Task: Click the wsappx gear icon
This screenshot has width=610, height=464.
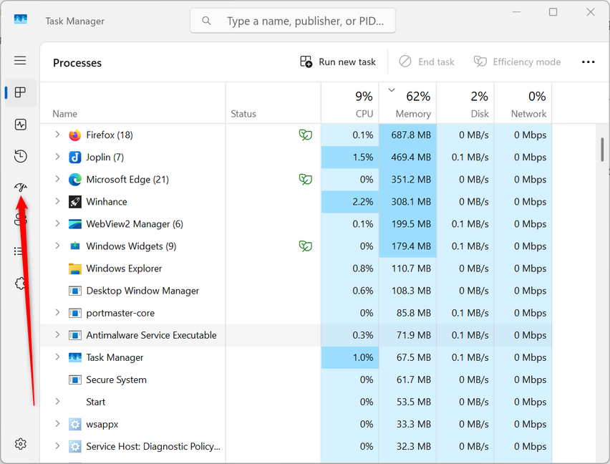Action: point(74,424)
